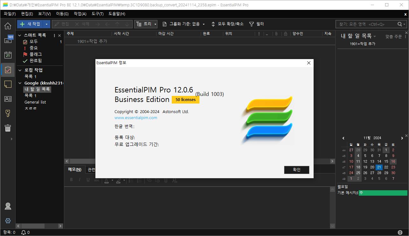The width and height of the screenshot is (409, 236).
Task: Click the 삭제 delete toolbar button
Action: (82, 24)
